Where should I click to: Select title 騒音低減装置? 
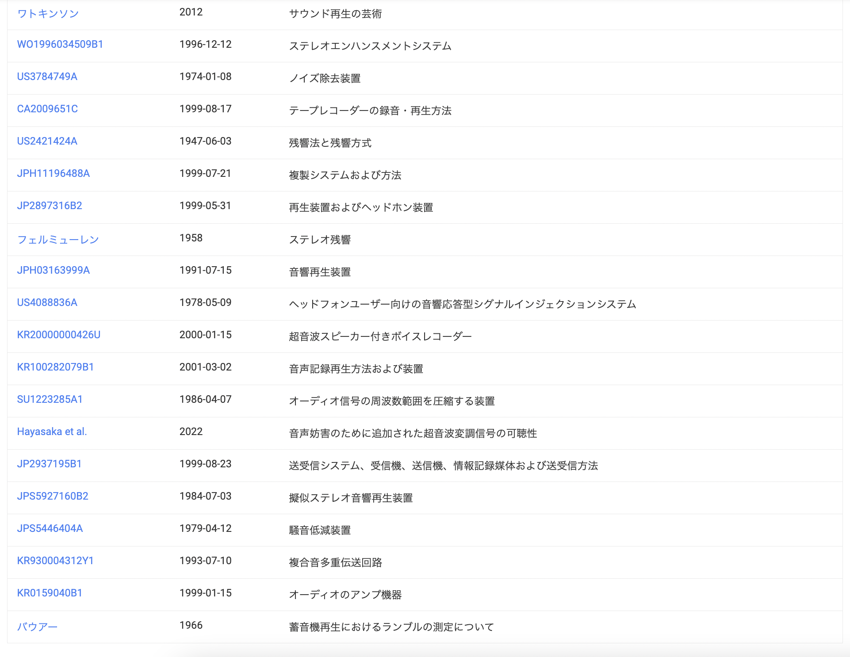click(320, 530)
